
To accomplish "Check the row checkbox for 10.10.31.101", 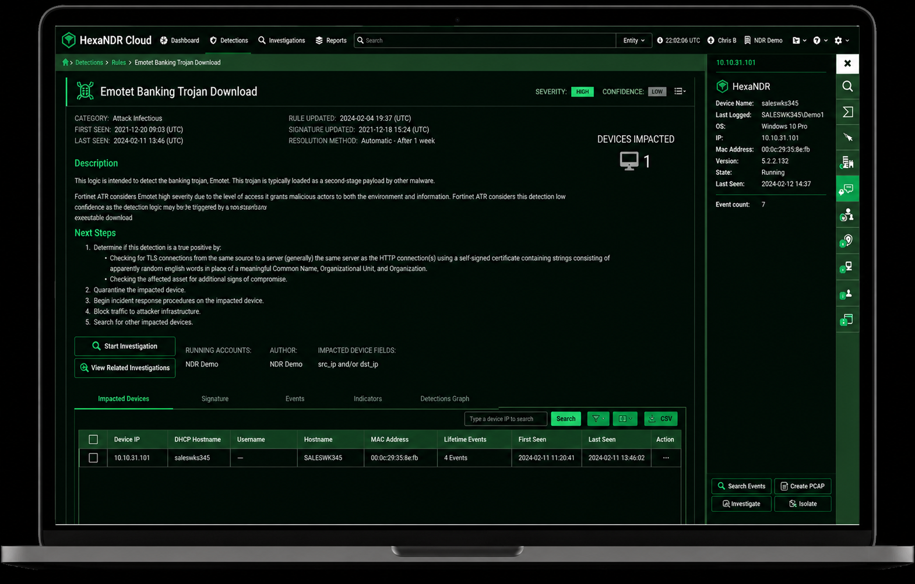I will tap(93, 458).
